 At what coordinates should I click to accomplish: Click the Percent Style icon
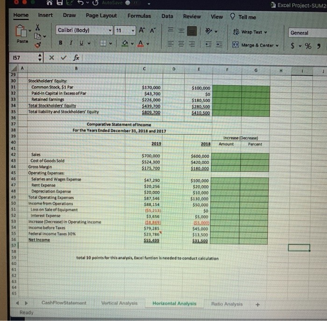(x=308, y=46)
